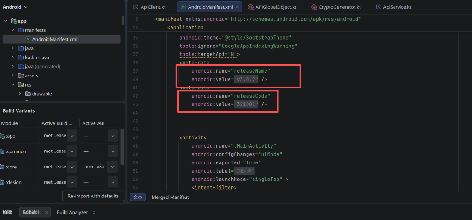Collapse the res folder

pyautogui.click(x=13, y=85)
